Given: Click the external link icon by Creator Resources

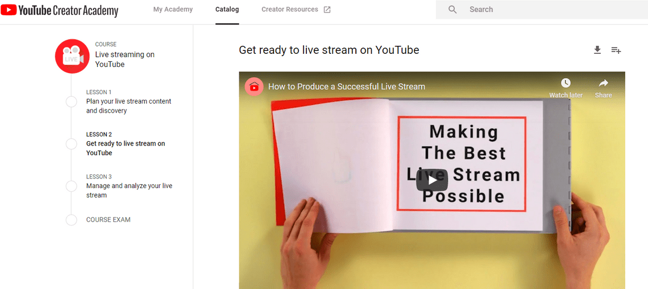Looking at the screenshot, I should click(327, 10).
